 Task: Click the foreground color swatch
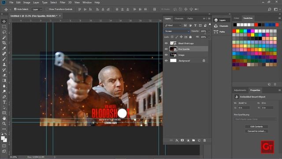[x=3, y=138]
